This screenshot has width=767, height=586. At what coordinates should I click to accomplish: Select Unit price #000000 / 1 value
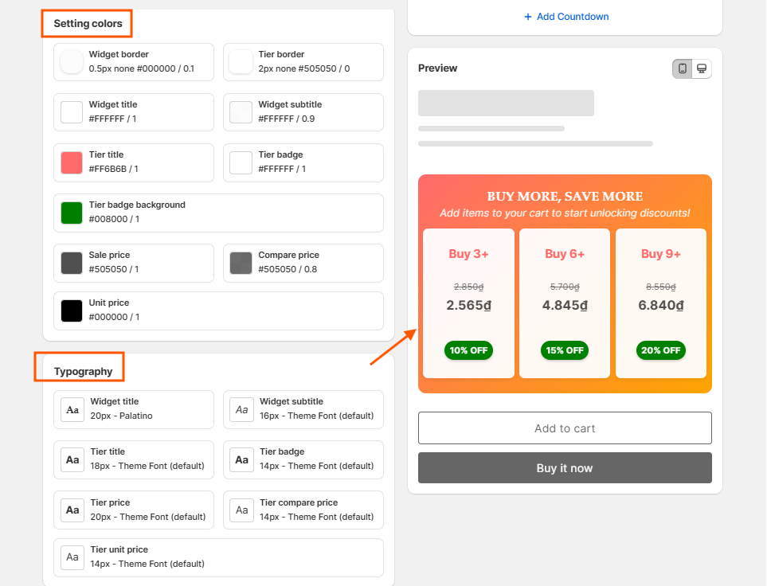[114, 317]
